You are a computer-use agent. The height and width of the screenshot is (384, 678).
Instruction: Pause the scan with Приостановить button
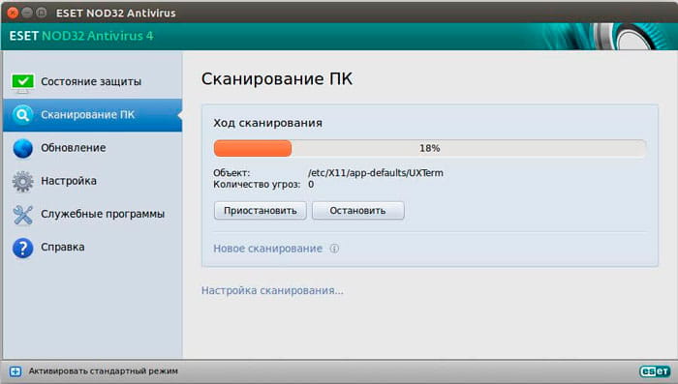pos(261,211)
